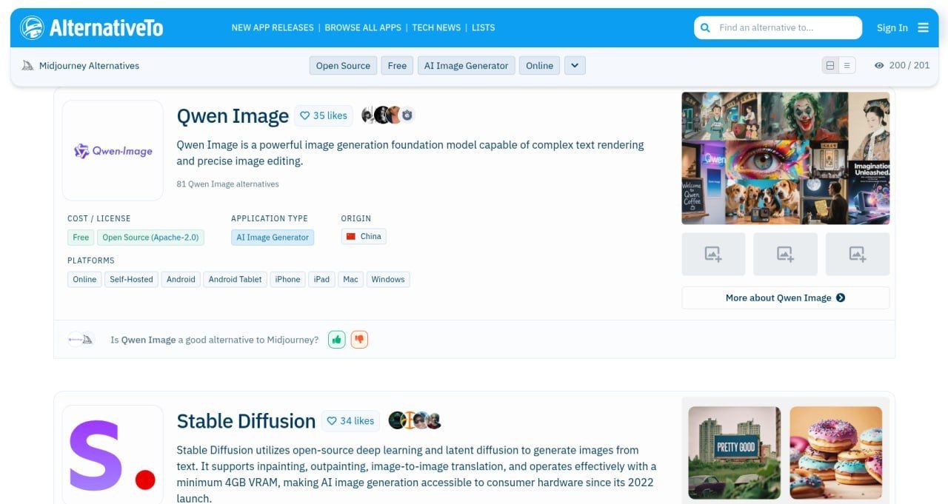Image resolution: width=948 pixels, height=504 pixels.
Task: Open the PRETTY GOOD billboard thumbnail
Action: [735, 452]
